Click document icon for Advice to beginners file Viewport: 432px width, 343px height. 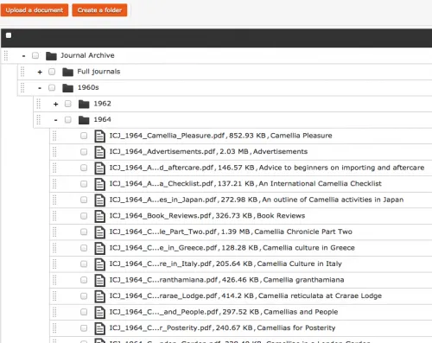click(100, 168)
